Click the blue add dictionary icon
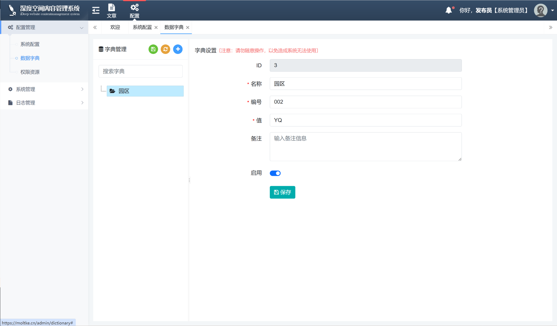 (178, 49)
